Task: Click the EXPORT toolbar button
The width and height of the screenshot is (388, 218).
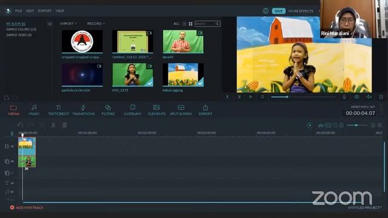Action: 206,110
